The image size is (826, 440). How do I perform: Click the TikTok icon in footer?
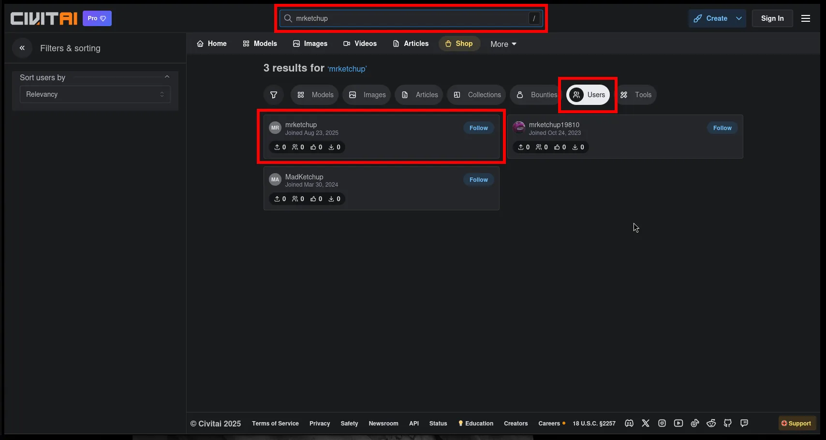(694, 423)
